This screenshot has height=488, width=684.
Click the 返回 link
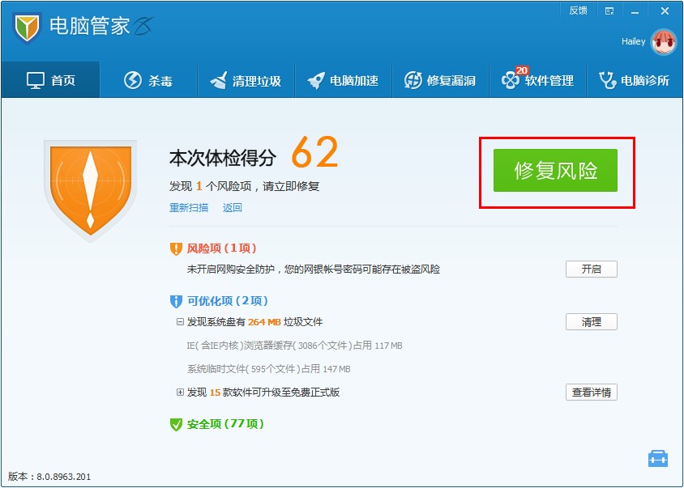point(233,207)
